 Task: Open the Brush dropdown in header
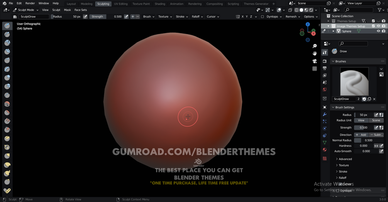(x=149, y=17)
